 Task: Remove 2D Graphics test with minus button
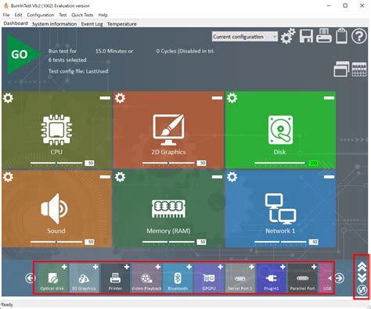217,98
